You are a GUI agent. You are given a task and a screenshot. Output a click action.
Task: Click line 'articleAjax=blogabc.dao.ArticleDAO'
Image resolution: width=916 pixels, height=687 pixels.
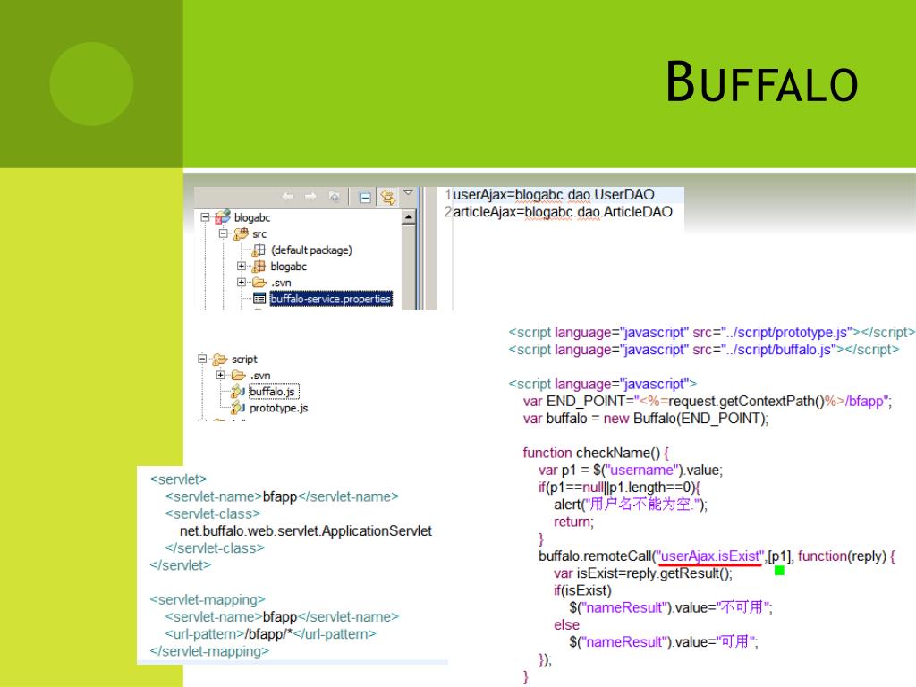tap(563, 212)
